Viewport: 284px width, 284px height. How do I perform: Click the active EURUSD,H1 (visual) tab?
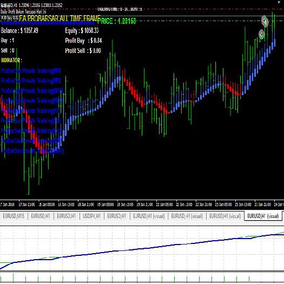point(263,216)
